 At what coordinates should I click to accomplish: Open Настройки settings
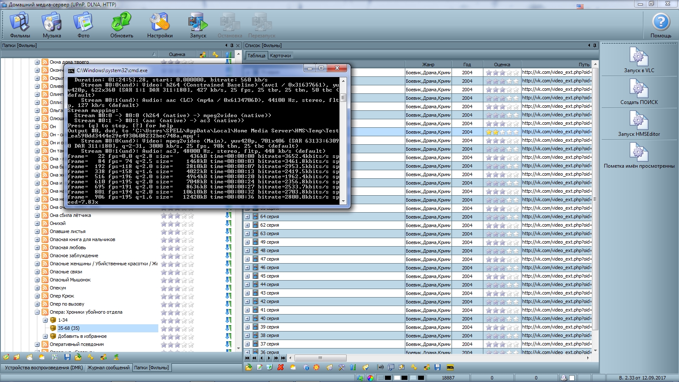point(160,25)
